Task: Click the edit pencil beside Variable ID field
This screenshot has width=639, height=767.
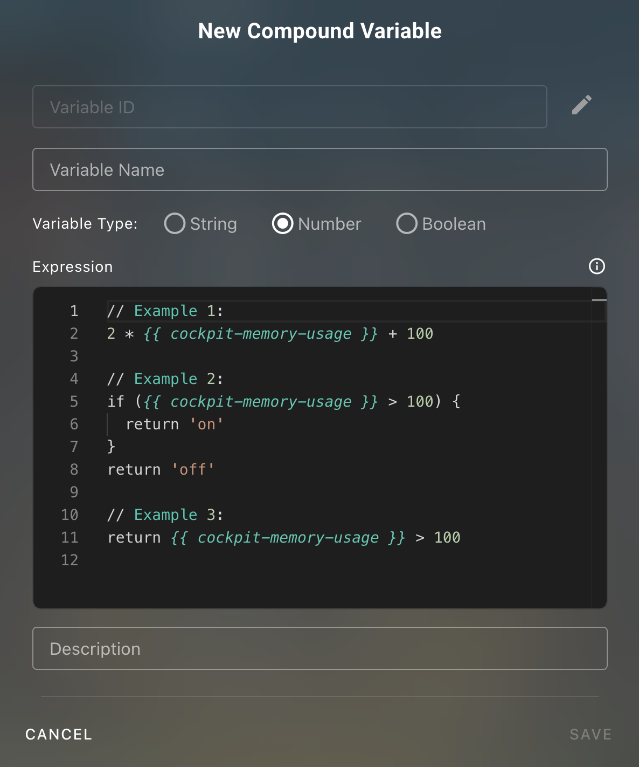Action: click(x=581, y=106)
